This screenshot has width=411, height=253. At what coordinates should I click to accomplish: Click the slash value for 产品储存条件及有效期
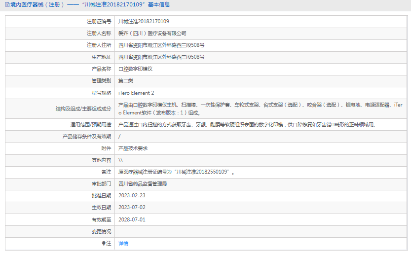(x=119, y=137)
